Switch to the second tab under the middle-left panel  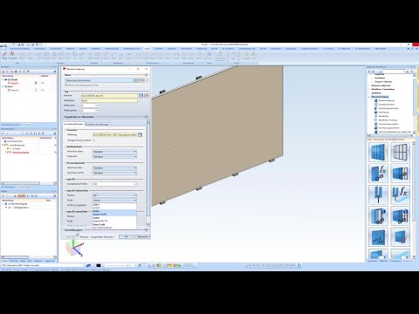tap(24, 187)
